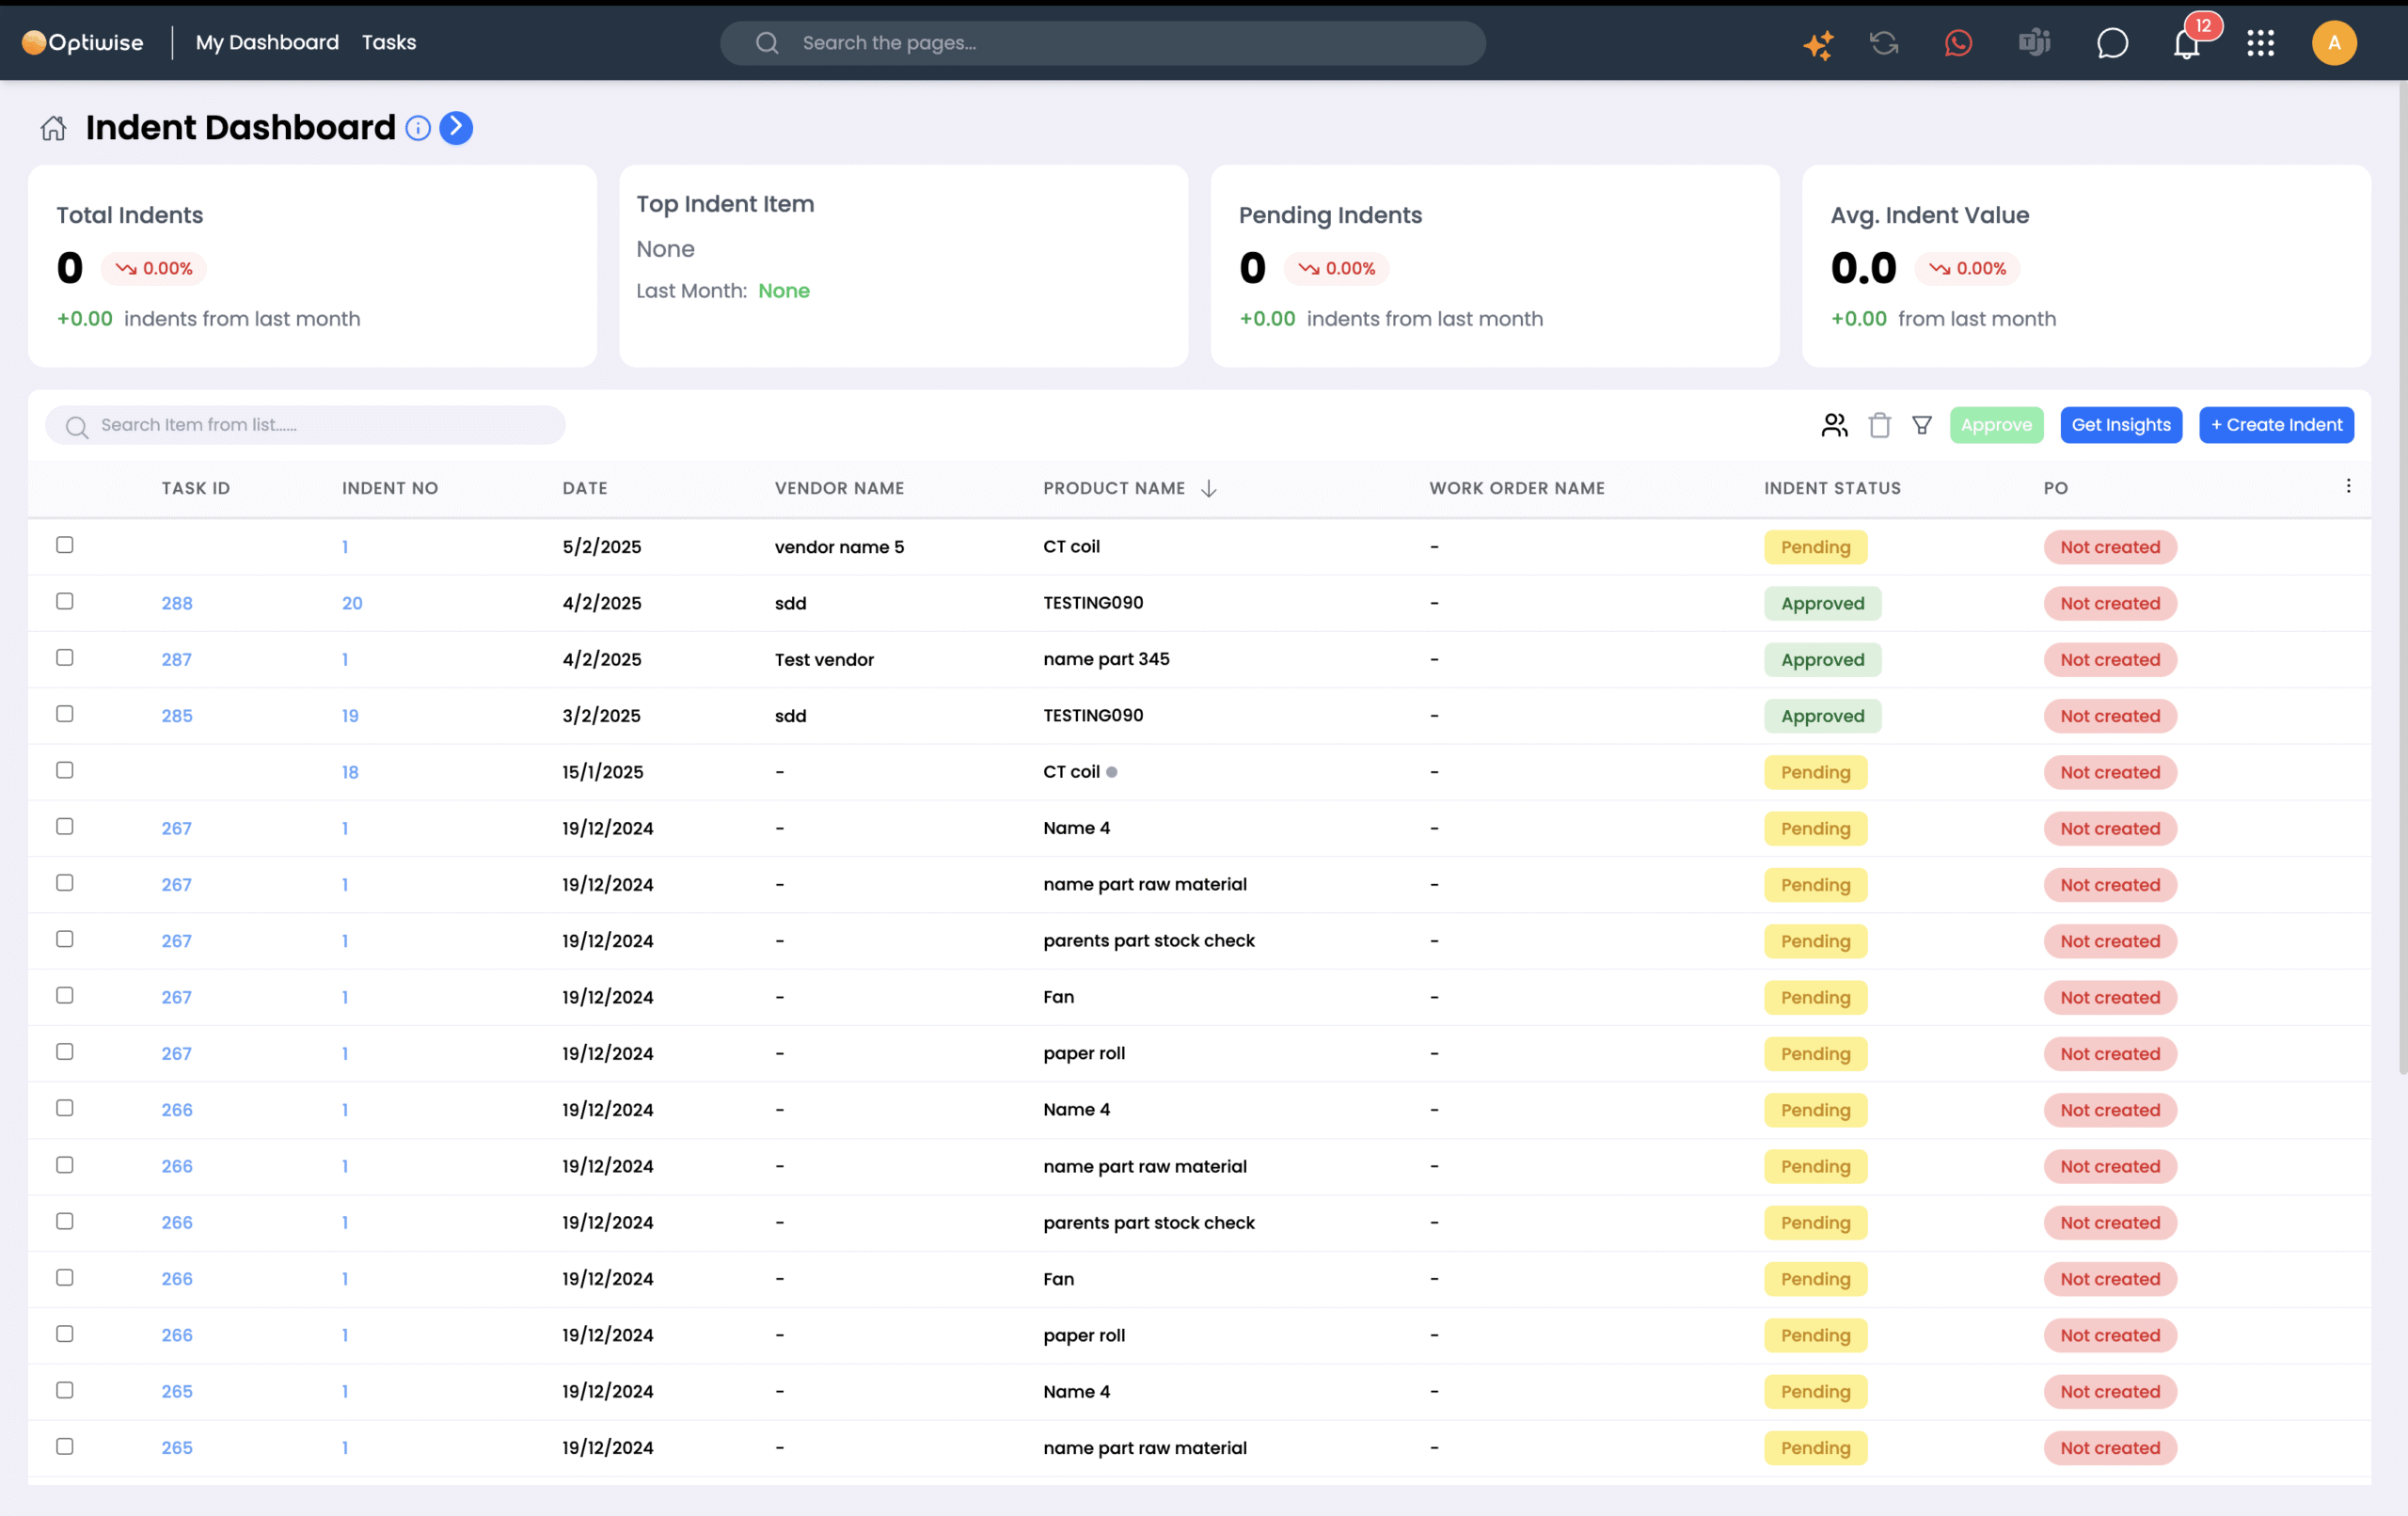The image size is (2408, 1516).
Task: Tick the checkbox for task 285 row
Action: coord(65,714)
